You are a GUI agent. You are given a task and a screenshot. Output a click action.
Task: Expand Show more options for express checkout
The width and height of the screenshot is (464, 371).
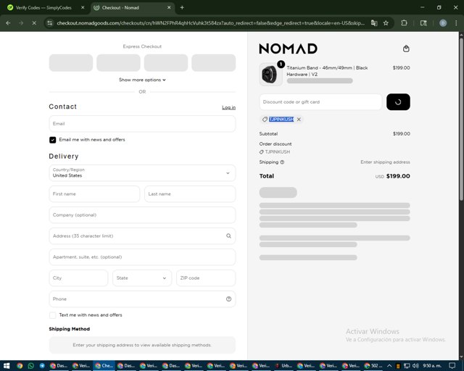point(142,80)
